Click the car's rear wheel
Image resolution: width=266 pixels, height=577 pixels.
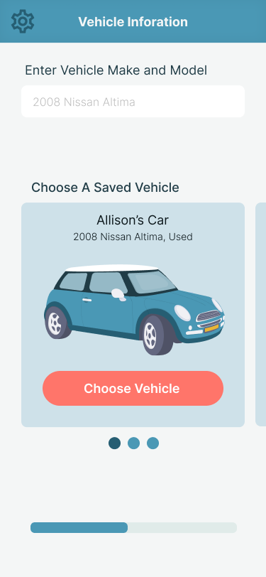[x=57, y=323]
